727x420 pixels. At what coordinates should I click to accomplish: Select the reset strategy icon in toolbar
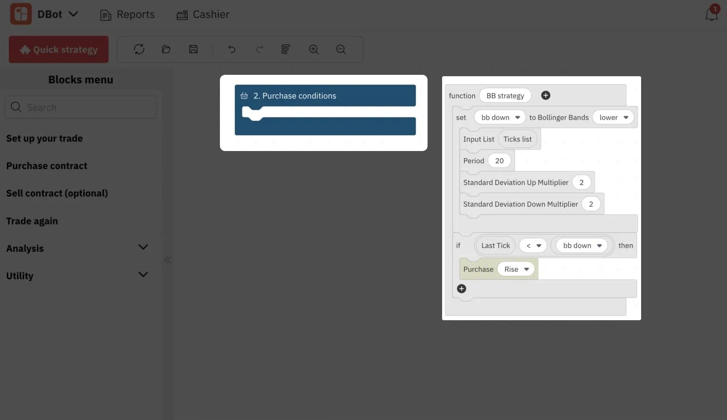[x=139, y=49]
